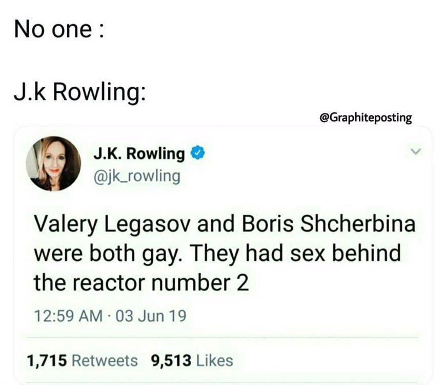Click the 'Likes' label
This screenshot has width=446, height=385.
pyautogui.click(x=215, y=360)
